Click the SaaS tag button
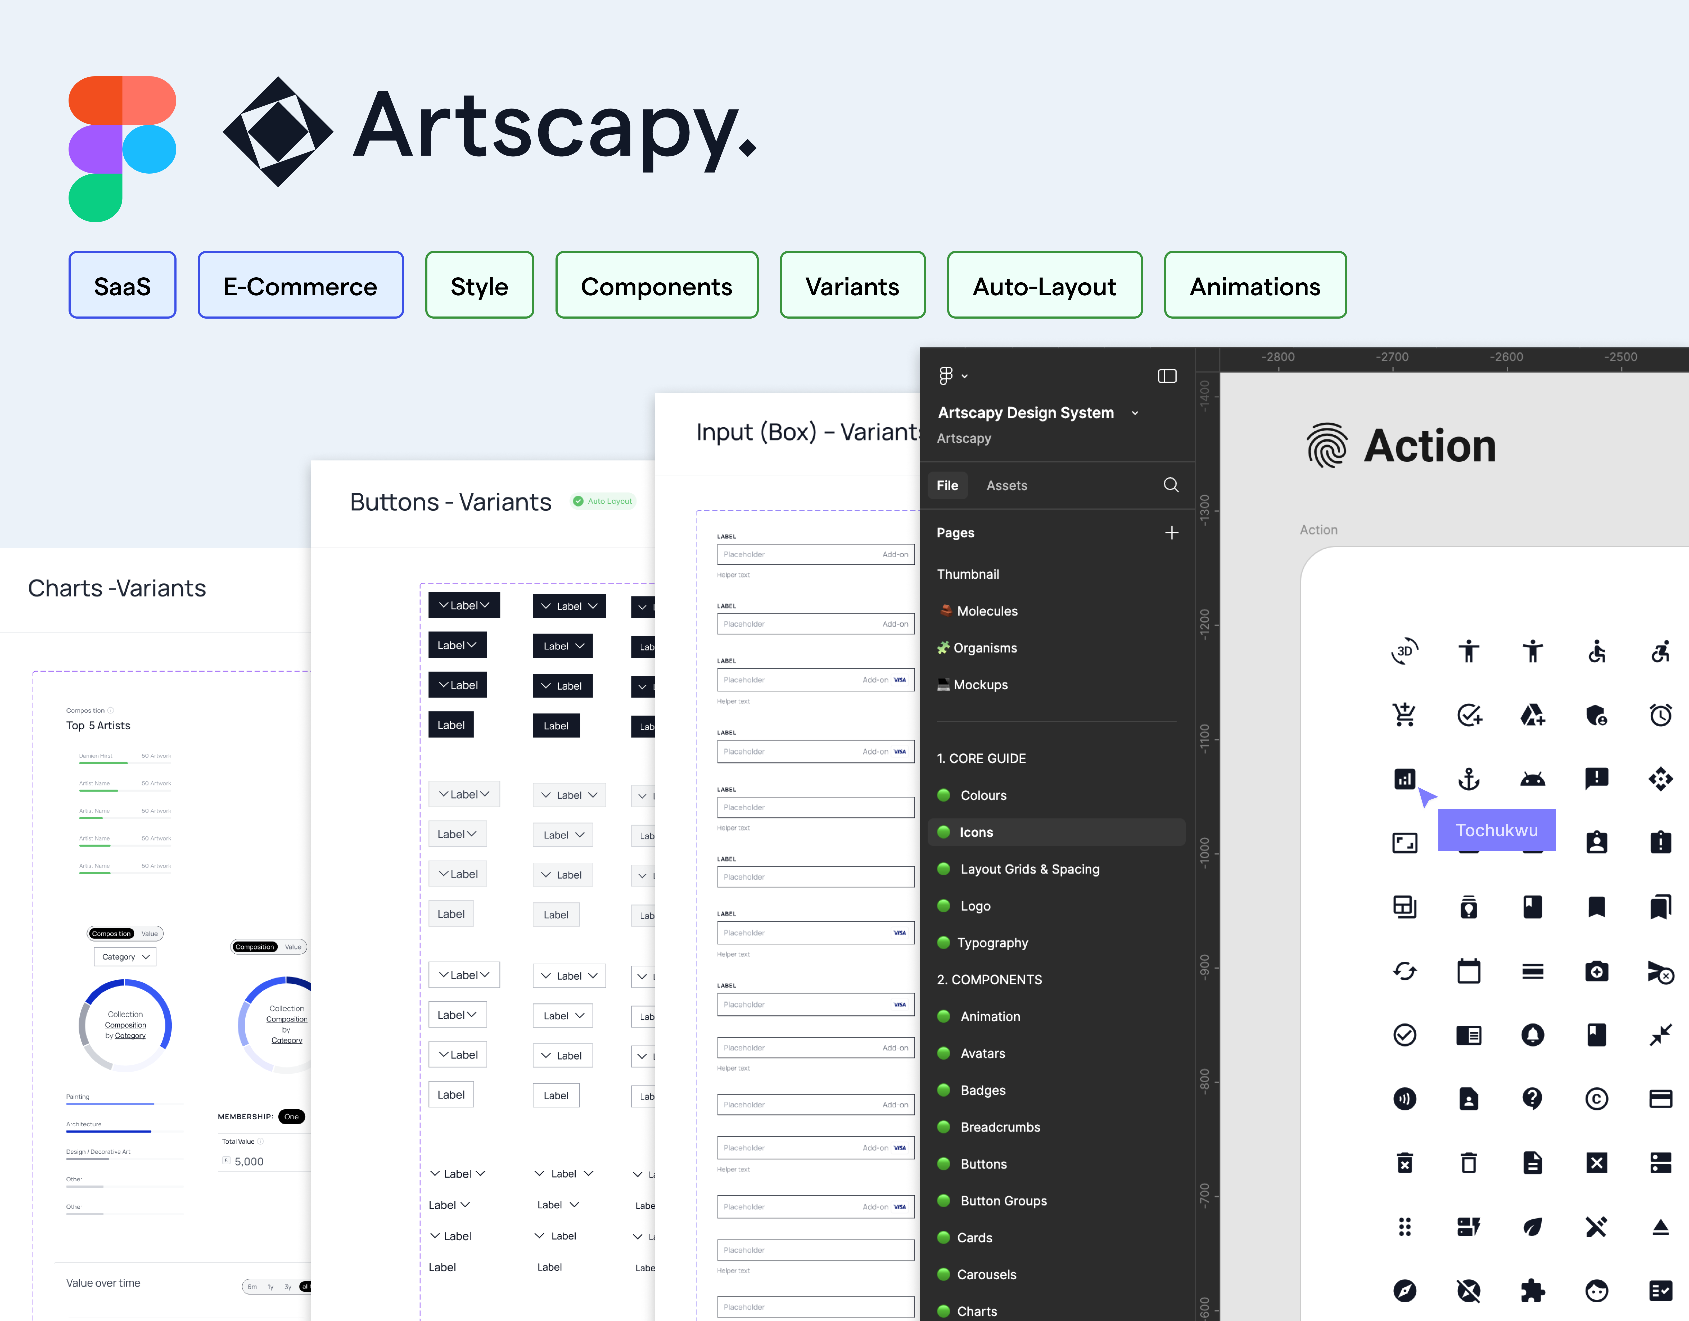Image resolution: width=1689 pixels, height=1321 pixels. coord(122,285)
